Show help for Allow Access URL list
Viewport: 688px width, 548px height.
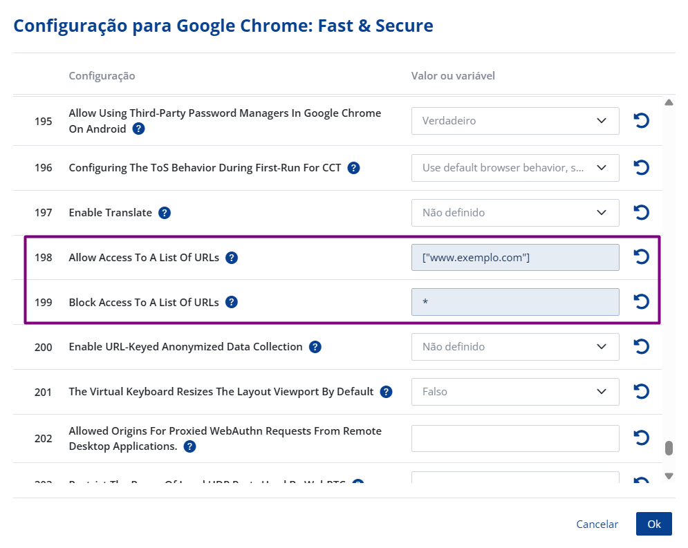232,258
